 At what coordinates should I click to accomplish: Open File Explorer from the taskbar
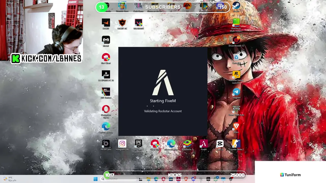coord(148,179)
